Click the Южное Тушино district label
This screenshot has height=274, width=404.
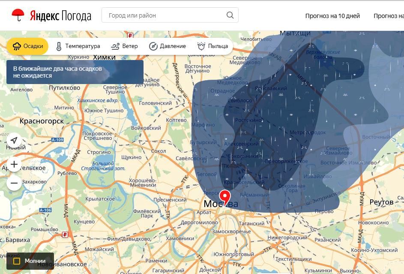[x=104, y=111]
